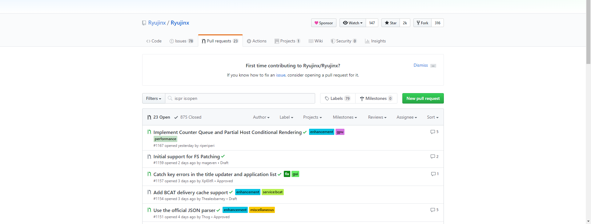Open the Labels 79 page
The width and height of the screenshot is (591, 224).
338,98
